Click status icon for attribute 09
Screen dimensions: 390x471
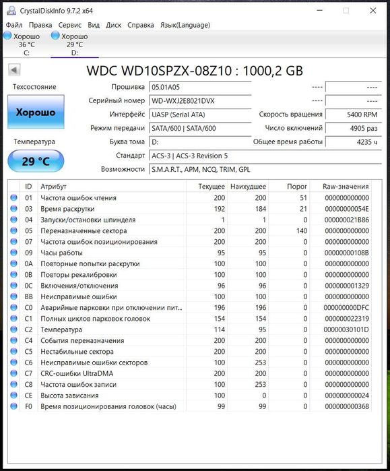click(13, 252)
